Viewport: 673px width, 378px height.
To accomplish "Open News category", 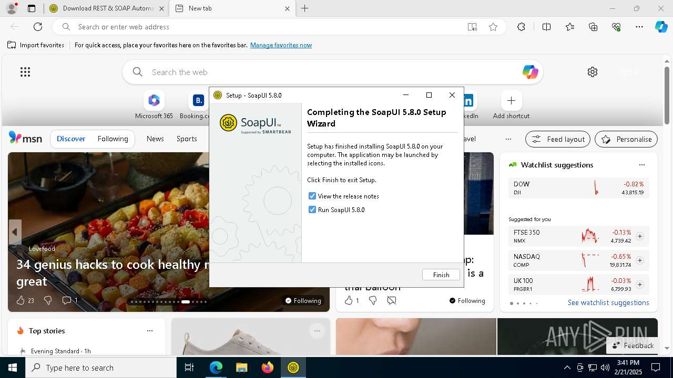I will pos(155,139).
